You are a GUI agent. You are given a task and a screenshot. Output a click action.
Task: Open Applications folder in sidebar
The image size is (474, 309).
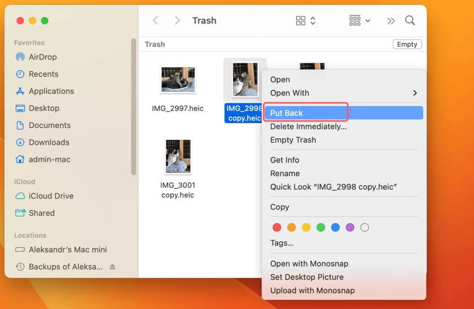click(45, 91)
